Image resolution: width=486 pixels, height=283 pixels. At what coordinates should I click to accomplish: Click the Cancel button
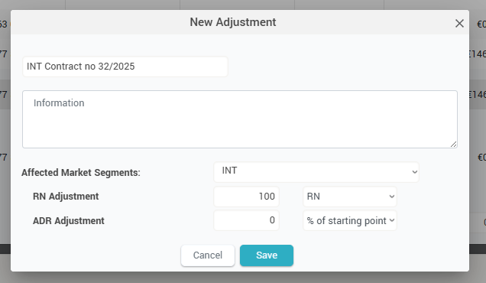click(208, 255)
